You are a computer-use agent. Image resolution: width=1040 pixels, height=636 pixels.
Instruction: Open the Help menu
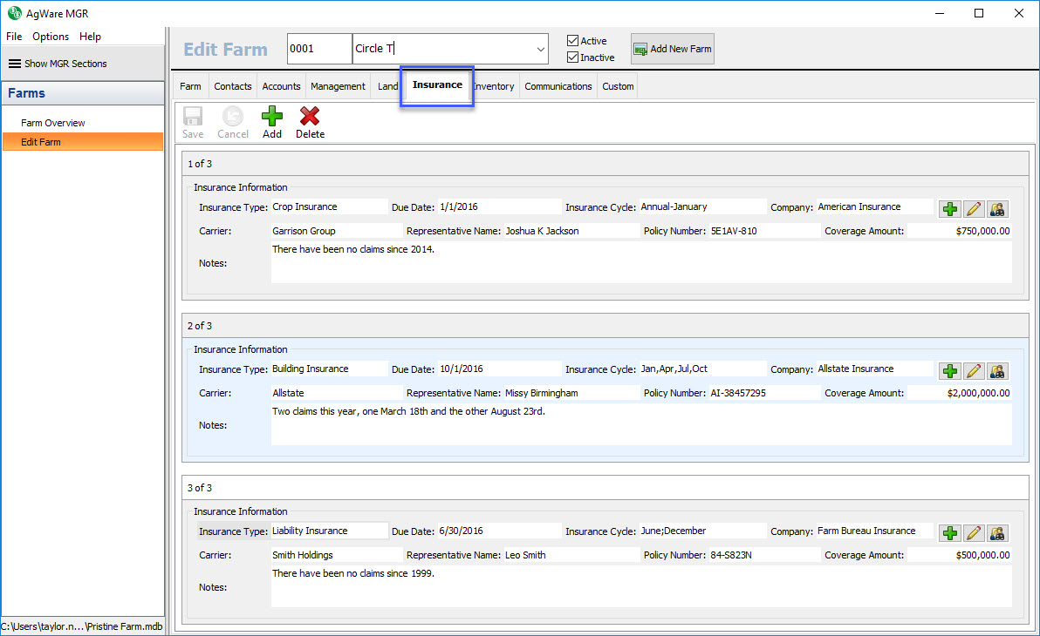click(90, 37)
